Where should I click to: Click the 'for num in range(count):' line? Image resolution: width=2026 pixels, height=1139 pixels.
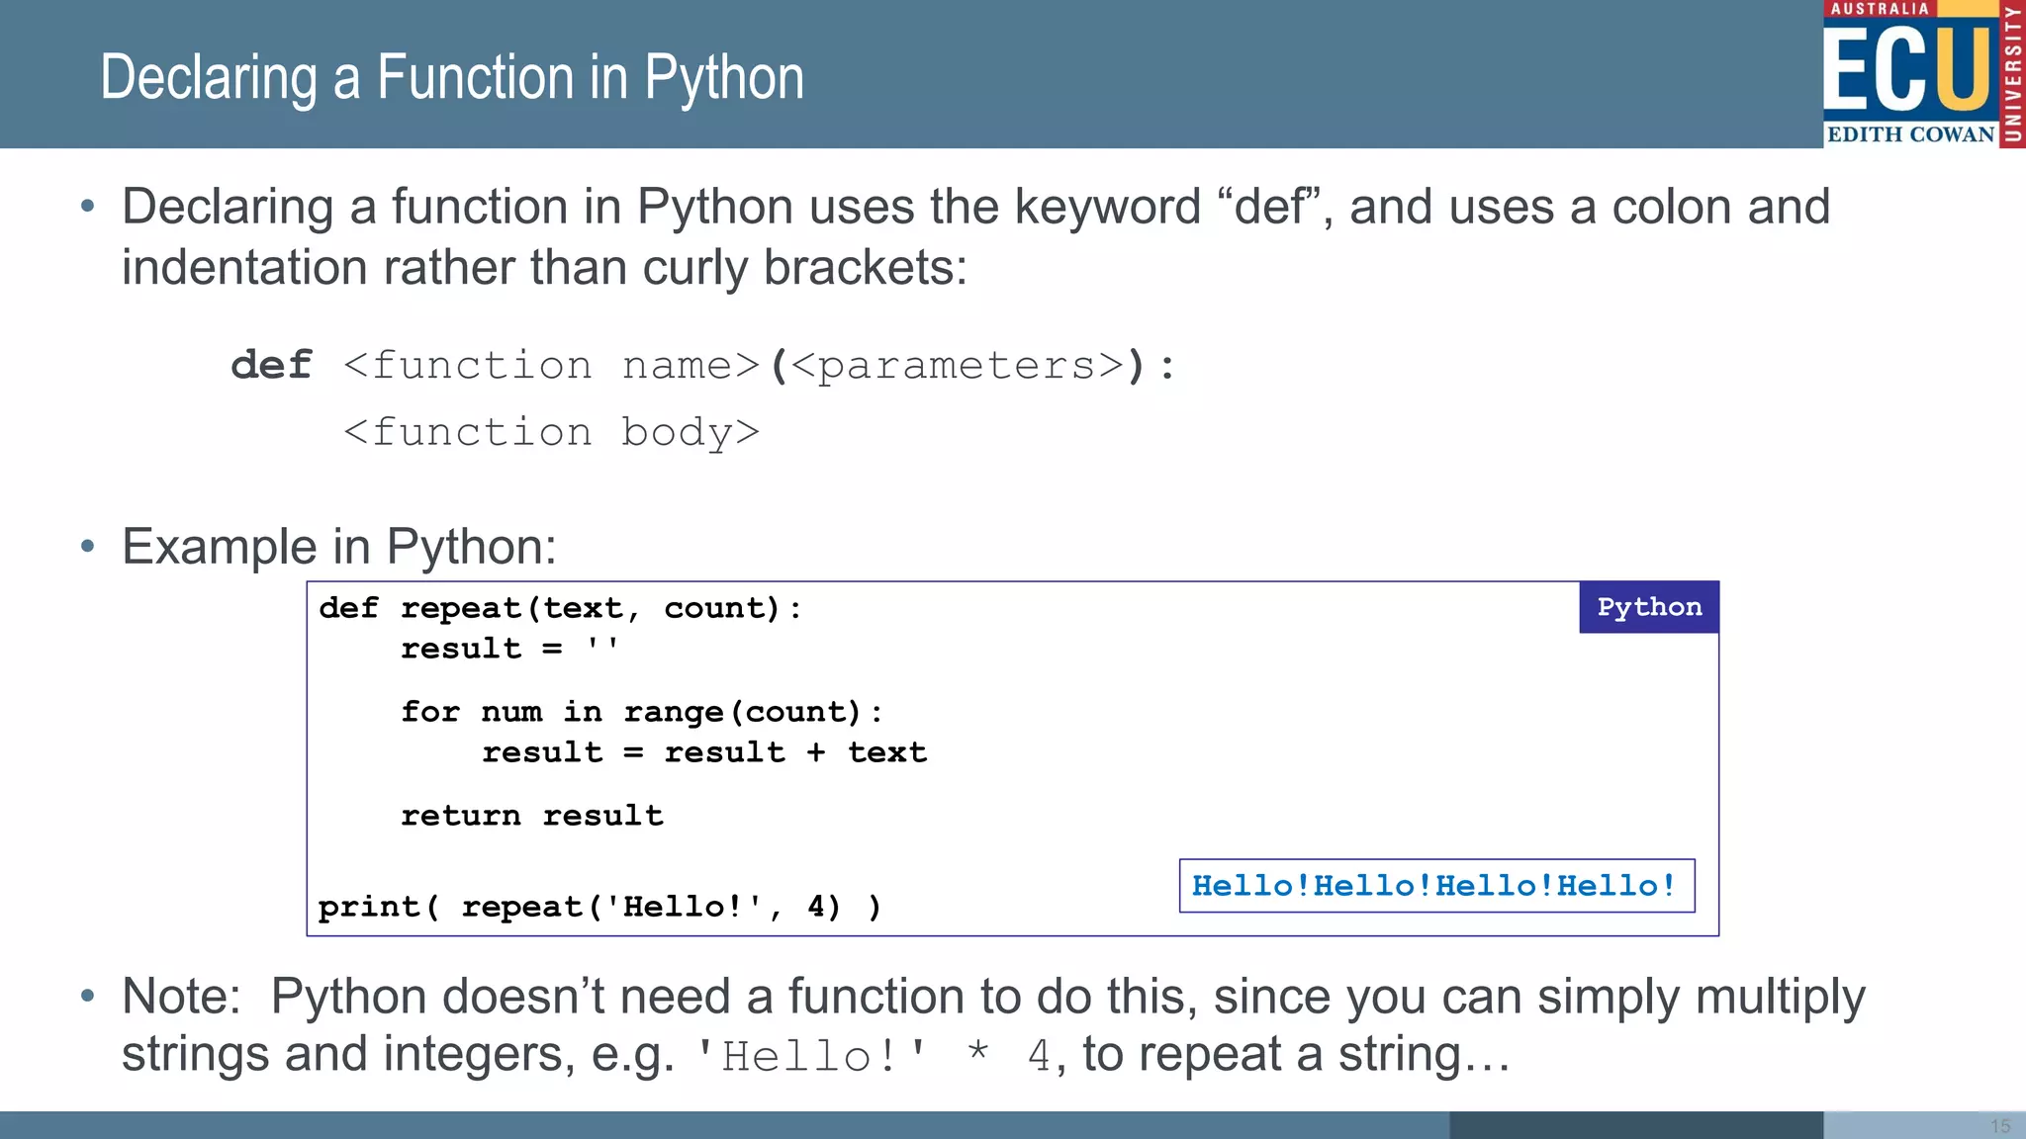click(x=641, y=712)
